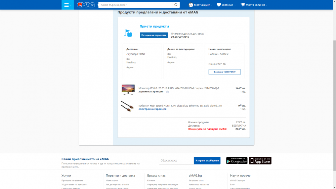Click the received products flag icon
The height and width of the screenshot is (189, 336).
[128, 33]
